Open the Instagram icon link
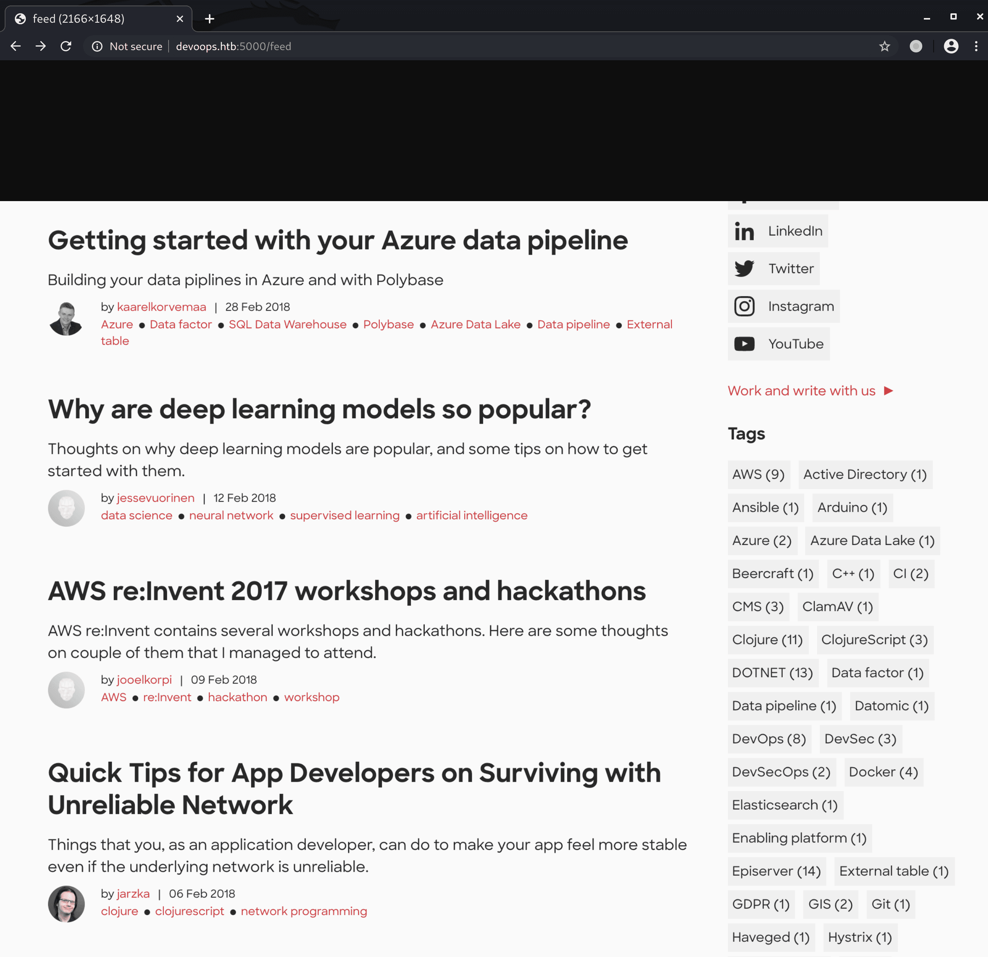This screenshot has height=957, width=988. pyautogui.click(x=744, y=307)
